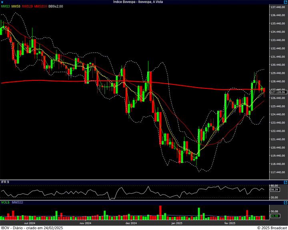Click the MMS22 volume average label
Image resolution: width=288 pixels, height=230 pixels.
pyautogui.click(x=18, y=203)
